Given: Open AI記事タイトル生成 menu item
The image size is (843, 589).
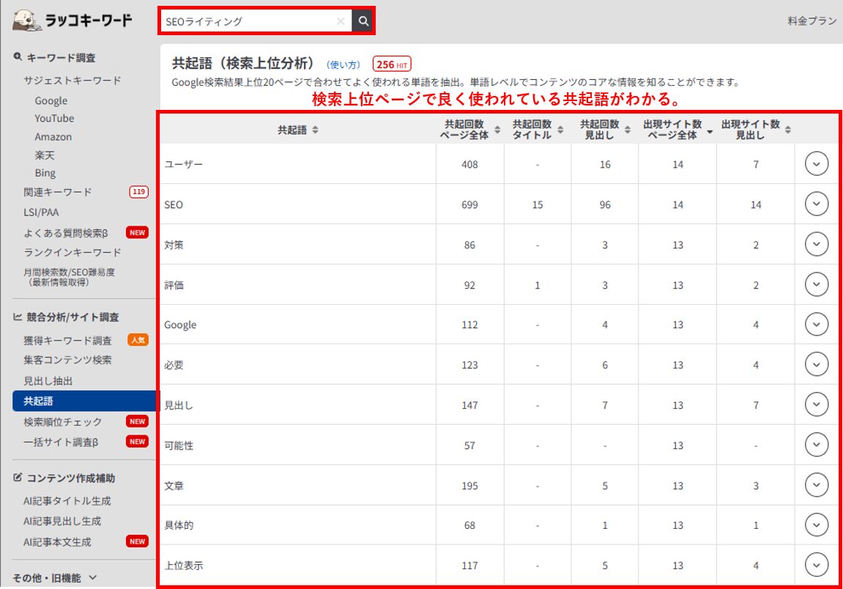Looking at the screenshot, I should tap(67, 501).
